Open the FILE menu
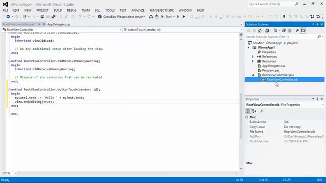 (6, 10)
